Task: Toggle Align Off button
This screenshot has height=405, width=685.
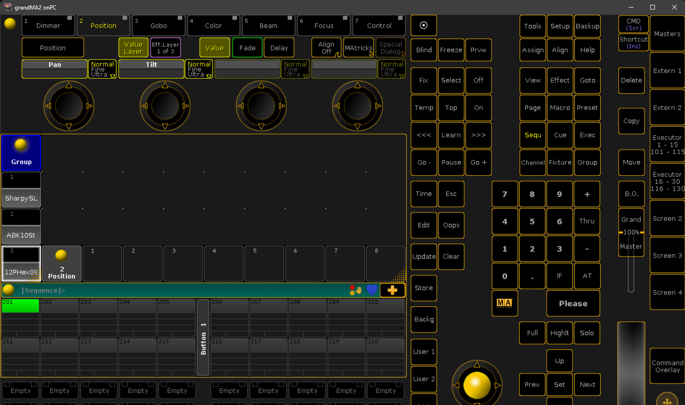Action: pos(327,48)
